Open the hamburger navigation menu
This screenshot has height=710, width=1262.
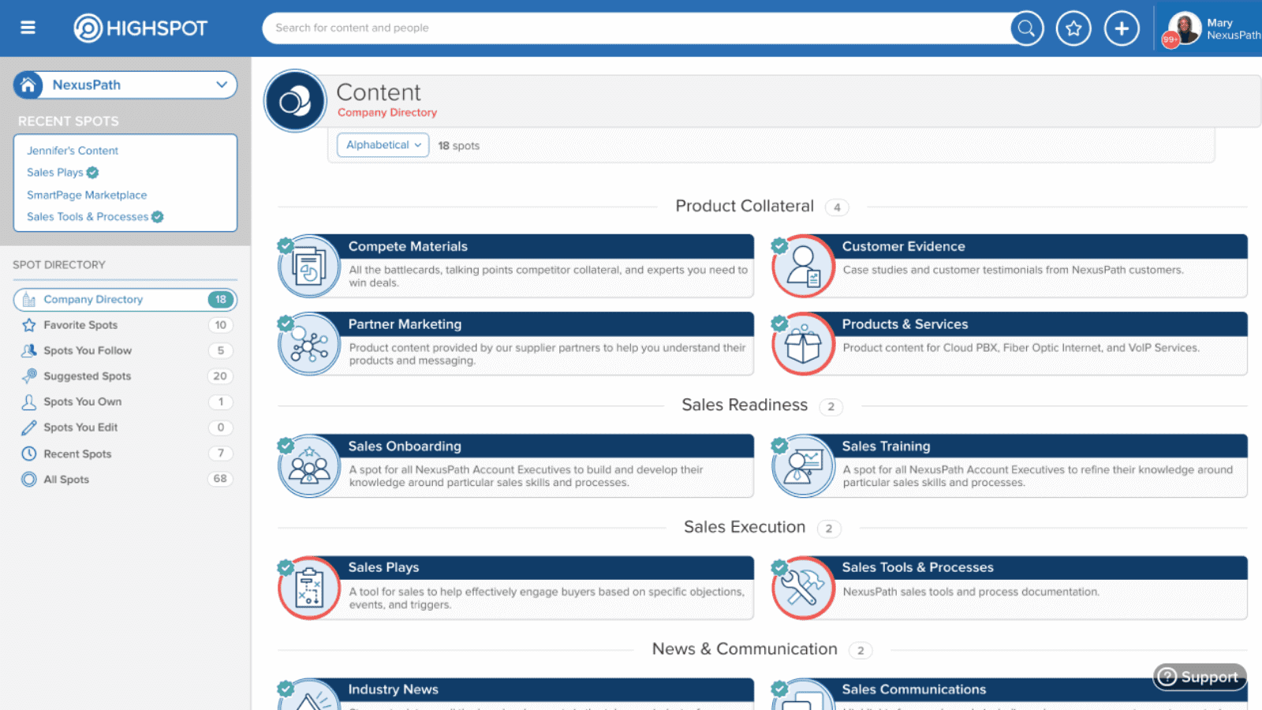point(28,28)
